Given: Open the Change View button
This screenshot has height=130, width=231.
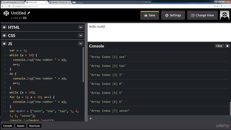Looking at the screenshot, I should click(202, 15).
